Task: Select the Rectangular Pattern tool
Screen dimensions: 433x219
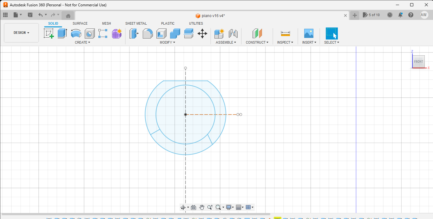Action: click(x=103, y=33)
